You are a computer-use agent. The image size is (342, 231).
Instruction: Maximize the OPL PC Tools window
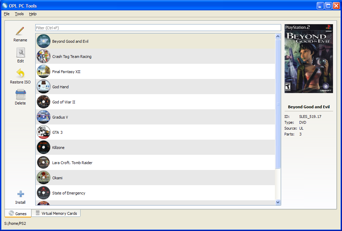coord(328,6)
